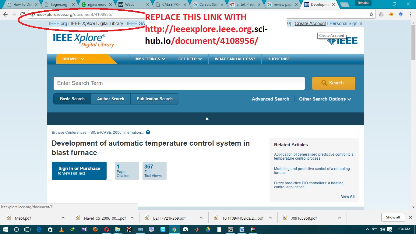
Task: Expand the BROWSE dropdown menu
Action: click(73, 59)
